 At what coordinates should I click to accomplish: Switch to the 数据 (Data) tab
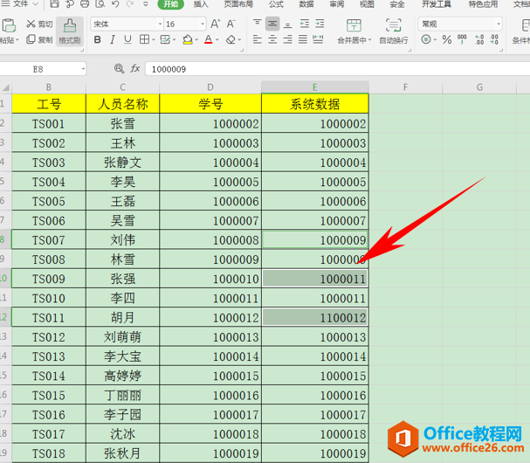click(306, 4)
